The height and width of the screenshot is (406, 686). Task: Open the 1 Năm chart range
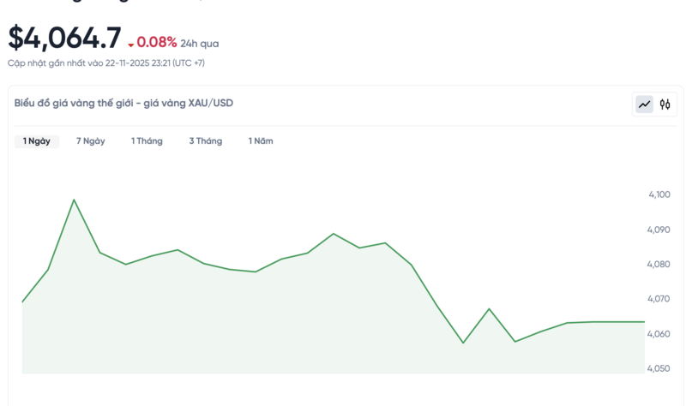261,141
